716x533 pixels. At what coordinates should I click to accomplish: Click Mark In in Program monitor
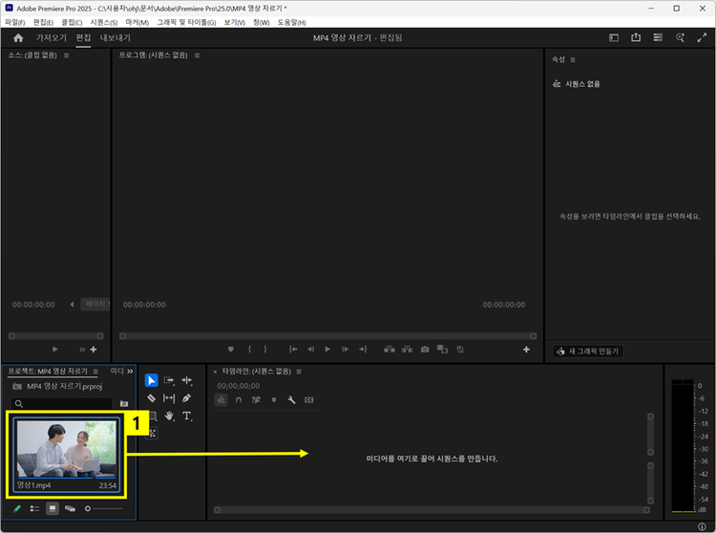[249, 350]
